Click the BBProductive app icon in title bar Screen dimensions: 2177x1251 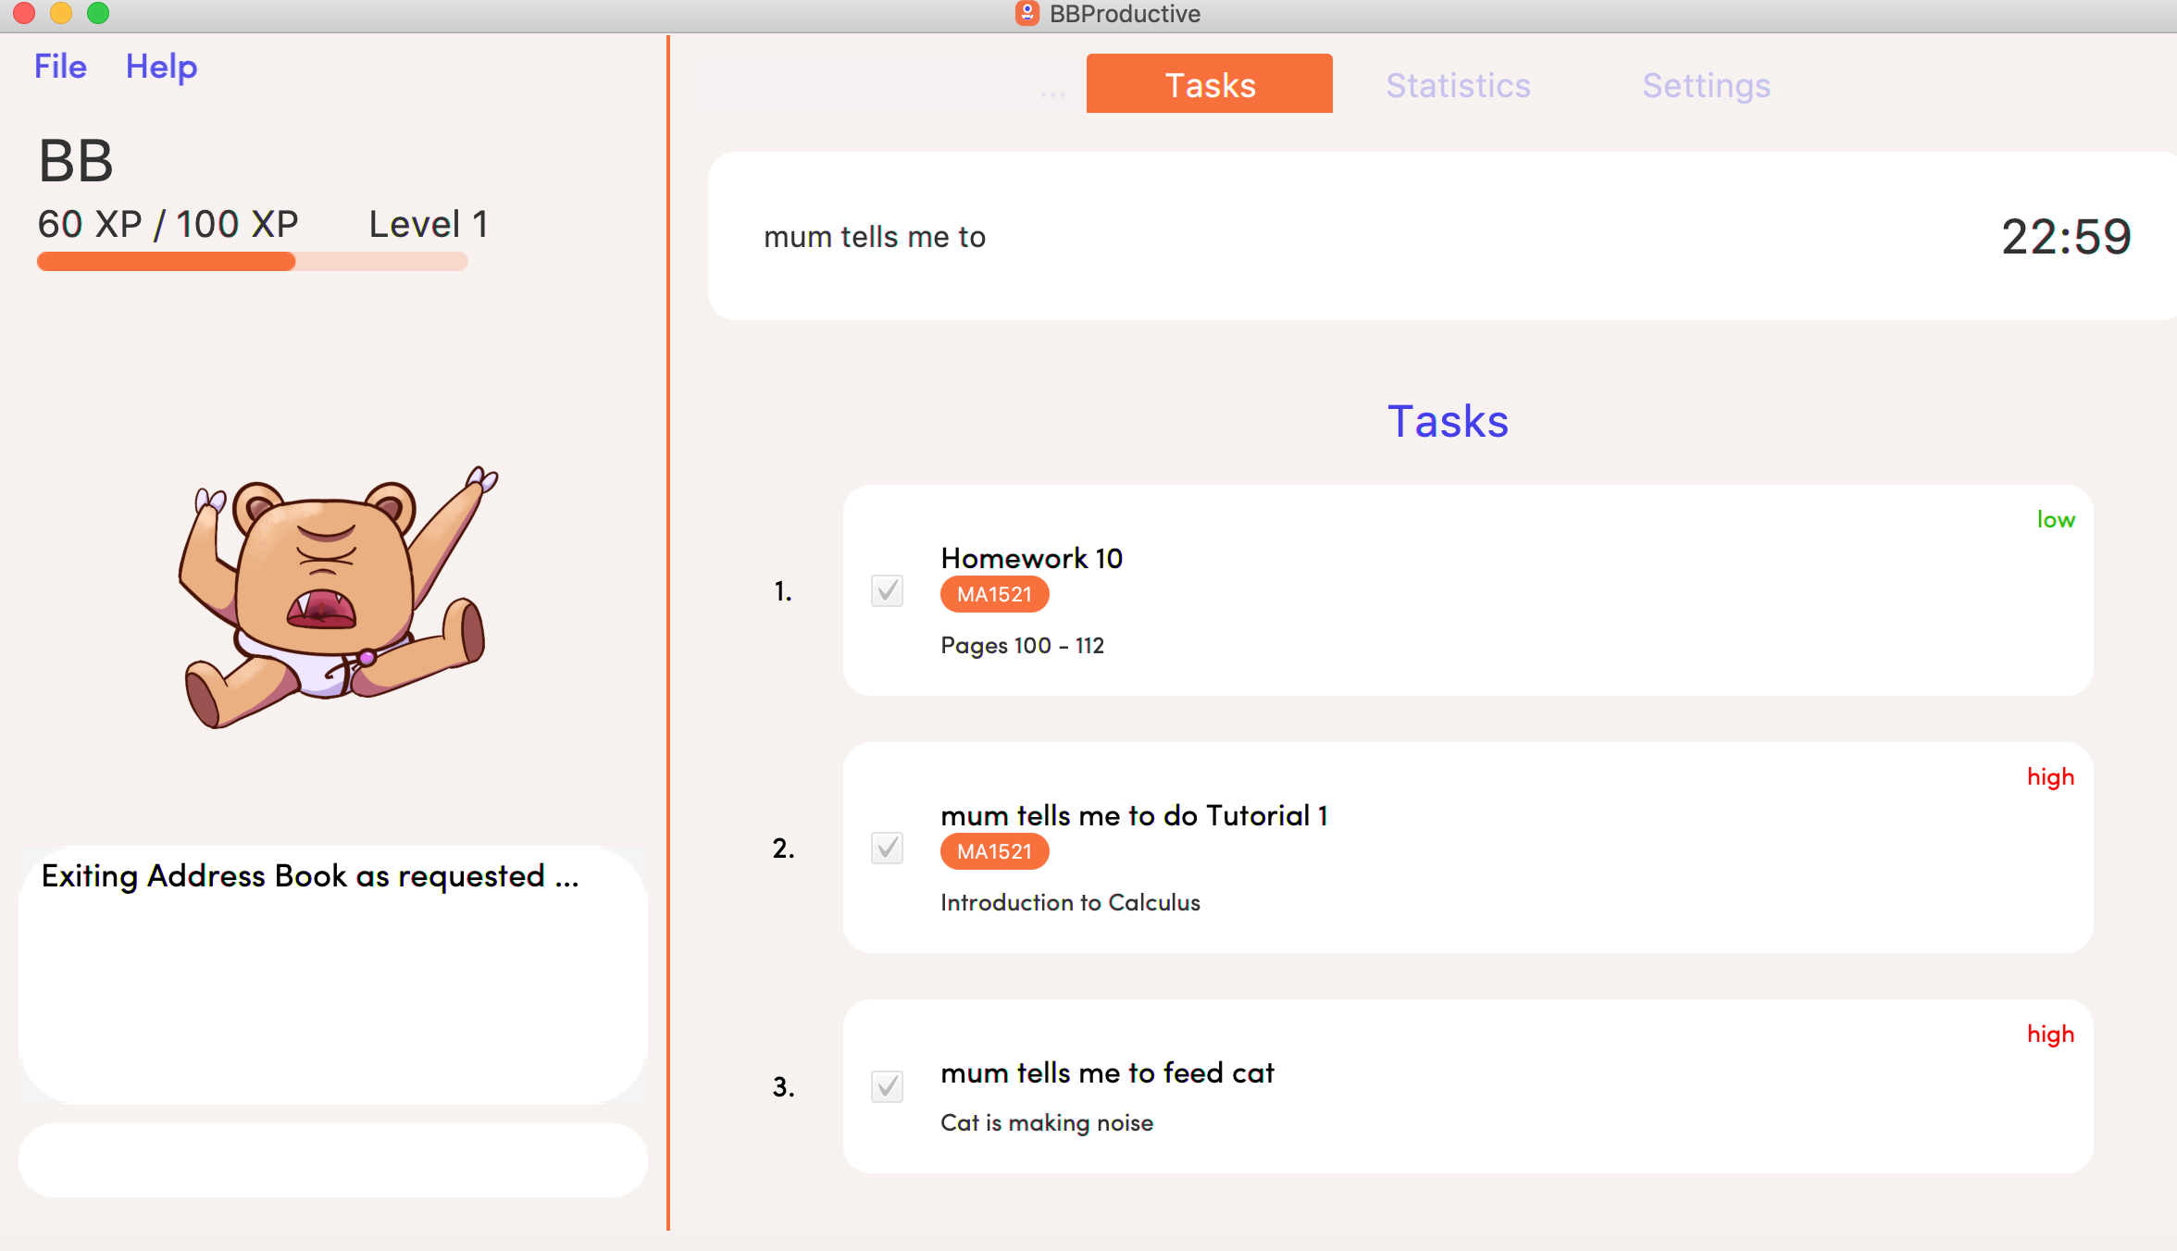click(1026, 14)
